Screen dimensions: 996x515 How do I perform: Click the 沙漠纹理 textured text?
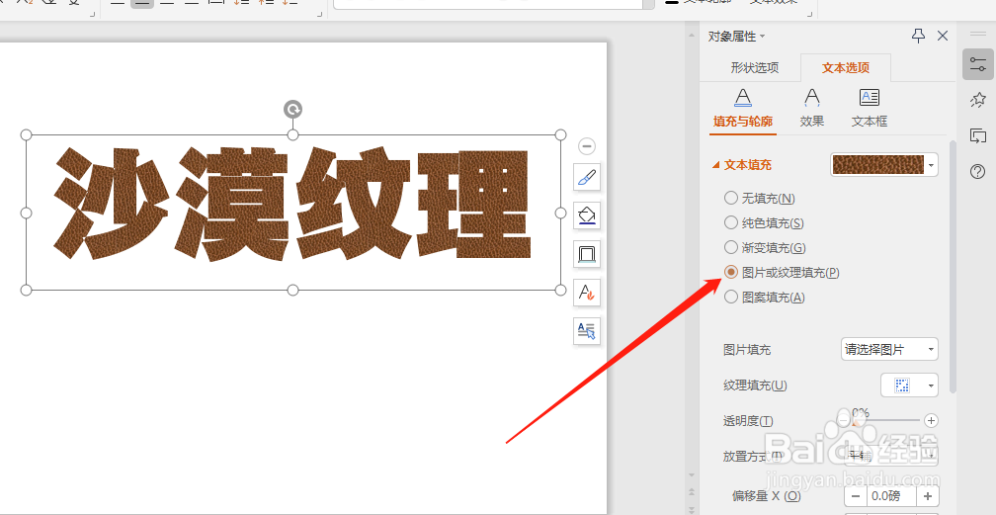(292, 204)
